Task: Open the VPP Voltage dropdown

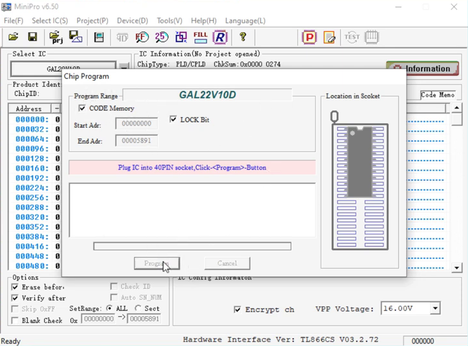Action: point(435,309)
